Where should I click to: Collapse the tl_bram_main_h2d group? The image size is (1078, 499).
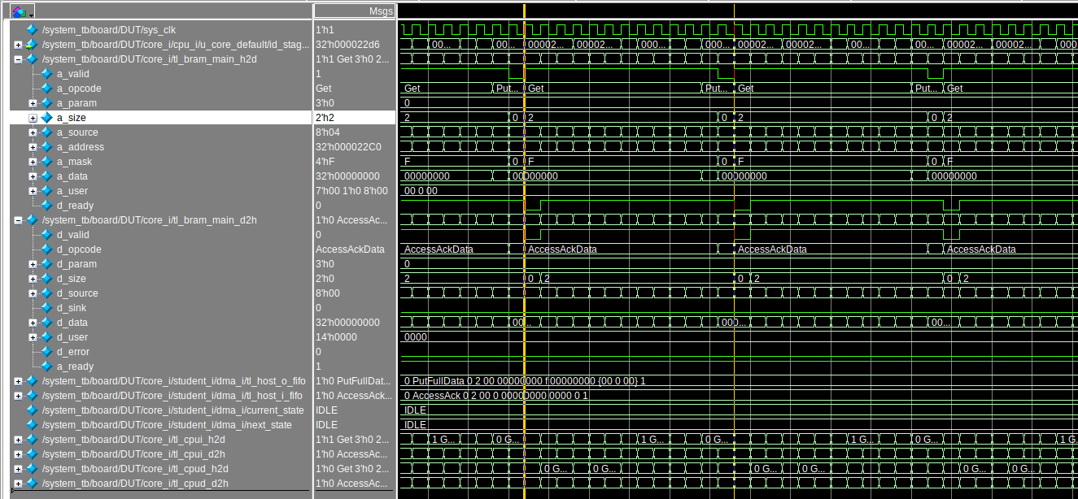[18, 59]
